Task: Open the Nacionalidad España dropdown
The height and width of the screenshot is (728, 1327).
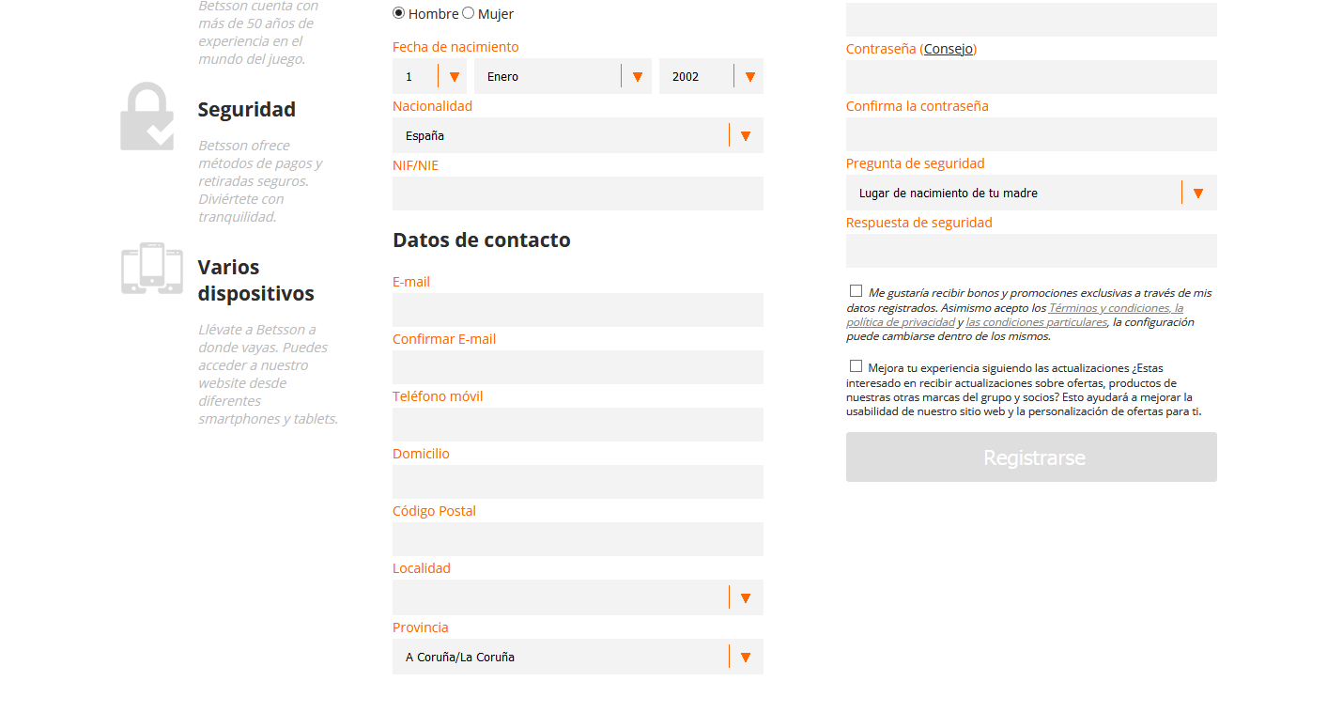Action: (x=578, y=136)
